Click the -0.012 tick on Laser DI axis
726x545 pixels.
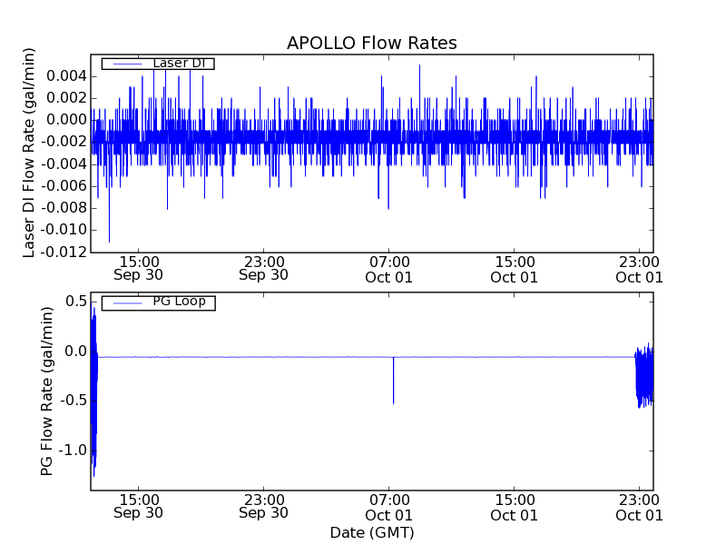click(64, 252)
